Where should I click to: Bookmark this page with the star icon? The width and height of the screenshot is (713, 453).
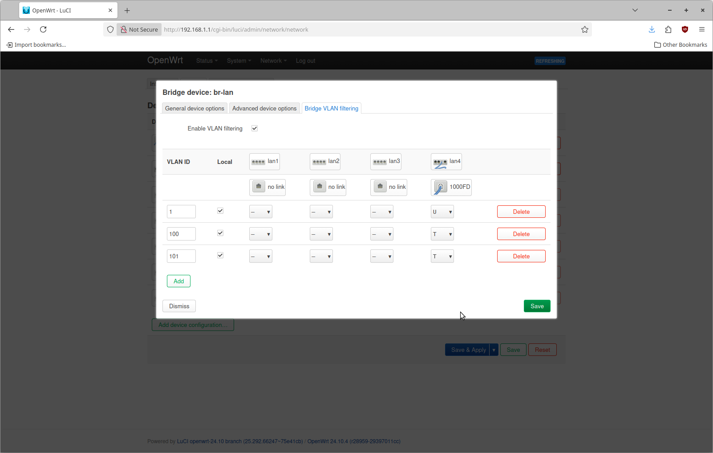pyautogui.click(x=584, y=29)
